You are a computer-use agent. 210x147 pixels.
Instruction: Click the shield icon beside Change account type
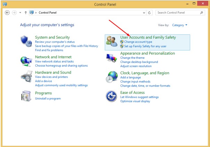coord(122,42)
